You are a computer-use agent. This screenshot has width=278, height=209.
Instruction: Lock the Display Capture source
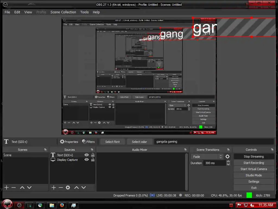(93, 159)
